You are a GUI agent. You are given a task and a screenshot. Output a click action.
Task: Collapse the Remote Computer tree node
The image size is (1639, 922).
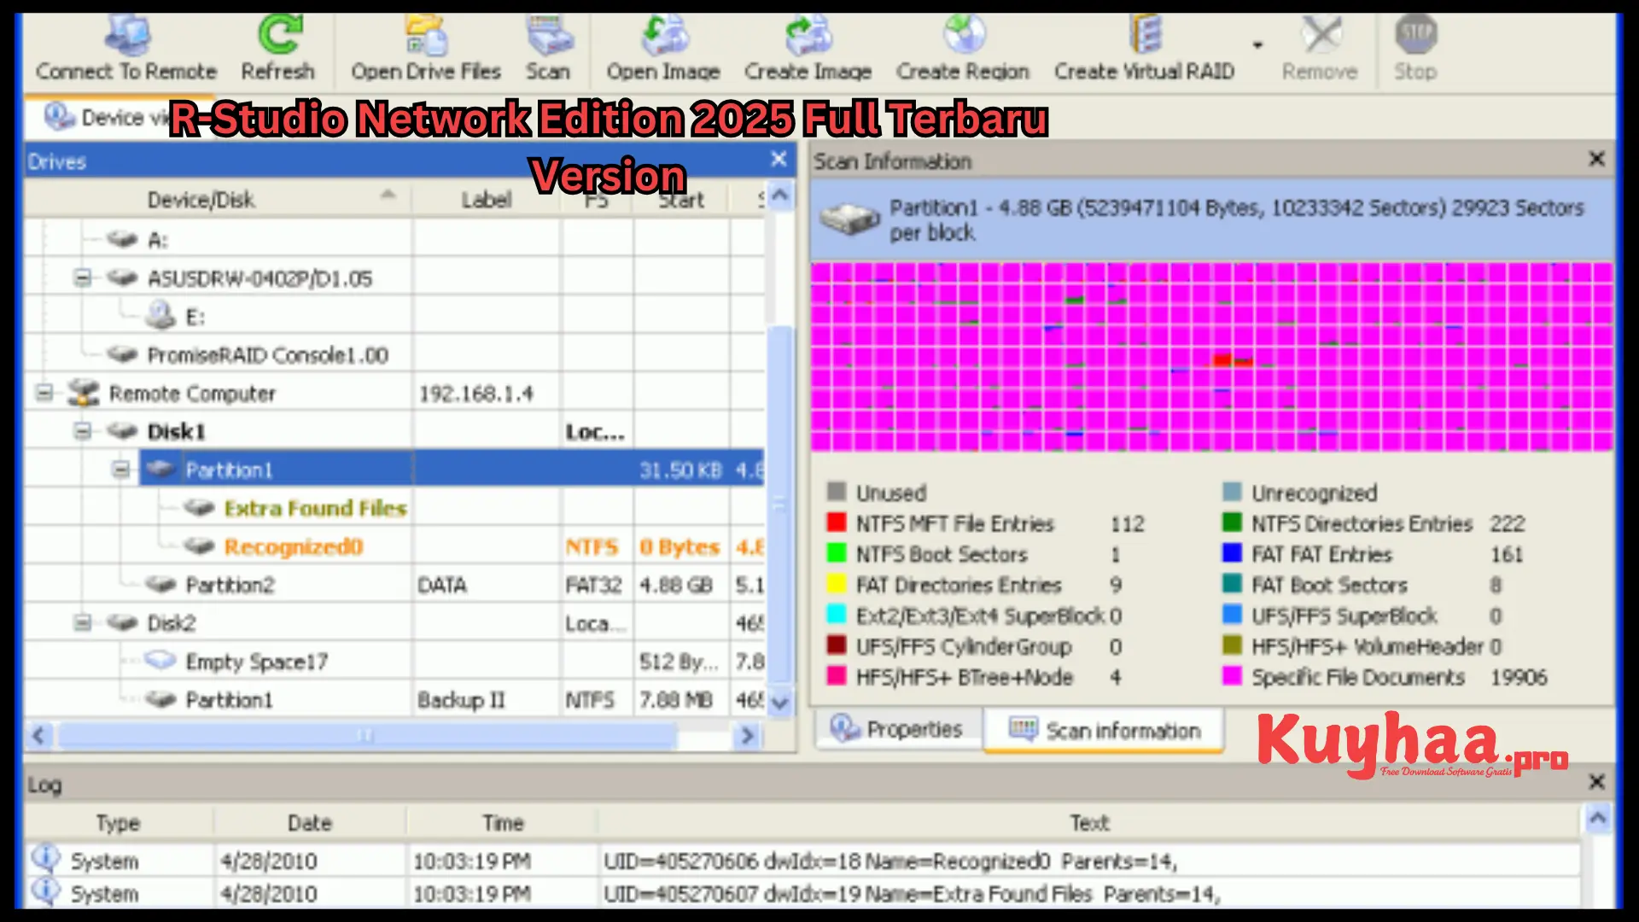coord(44,393)
